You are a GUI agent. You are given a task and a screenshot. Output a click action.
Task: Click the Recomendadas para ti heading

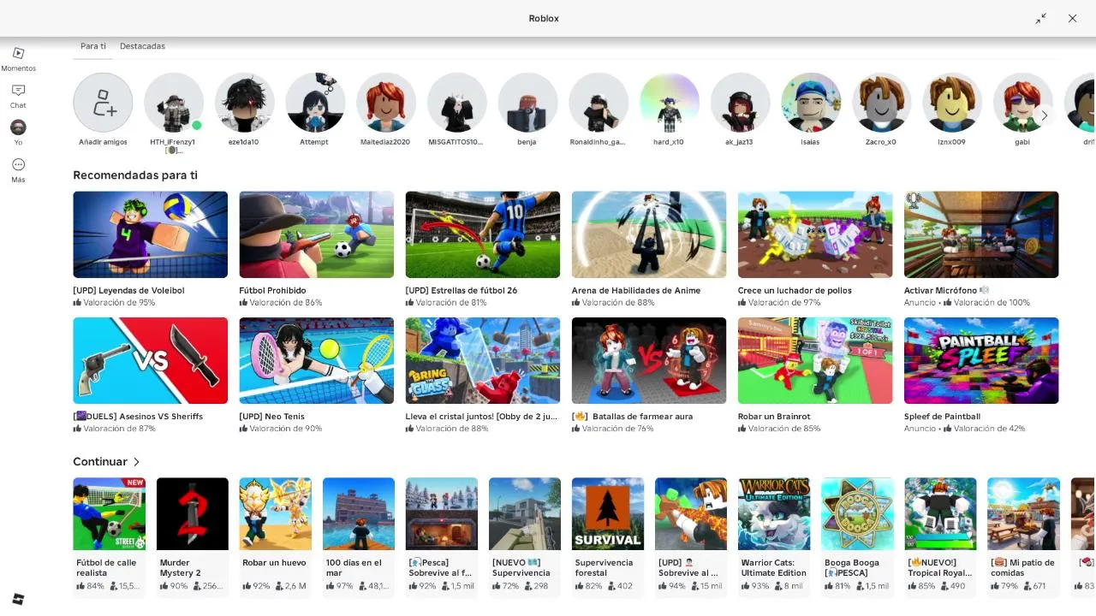tap(135, 175)
